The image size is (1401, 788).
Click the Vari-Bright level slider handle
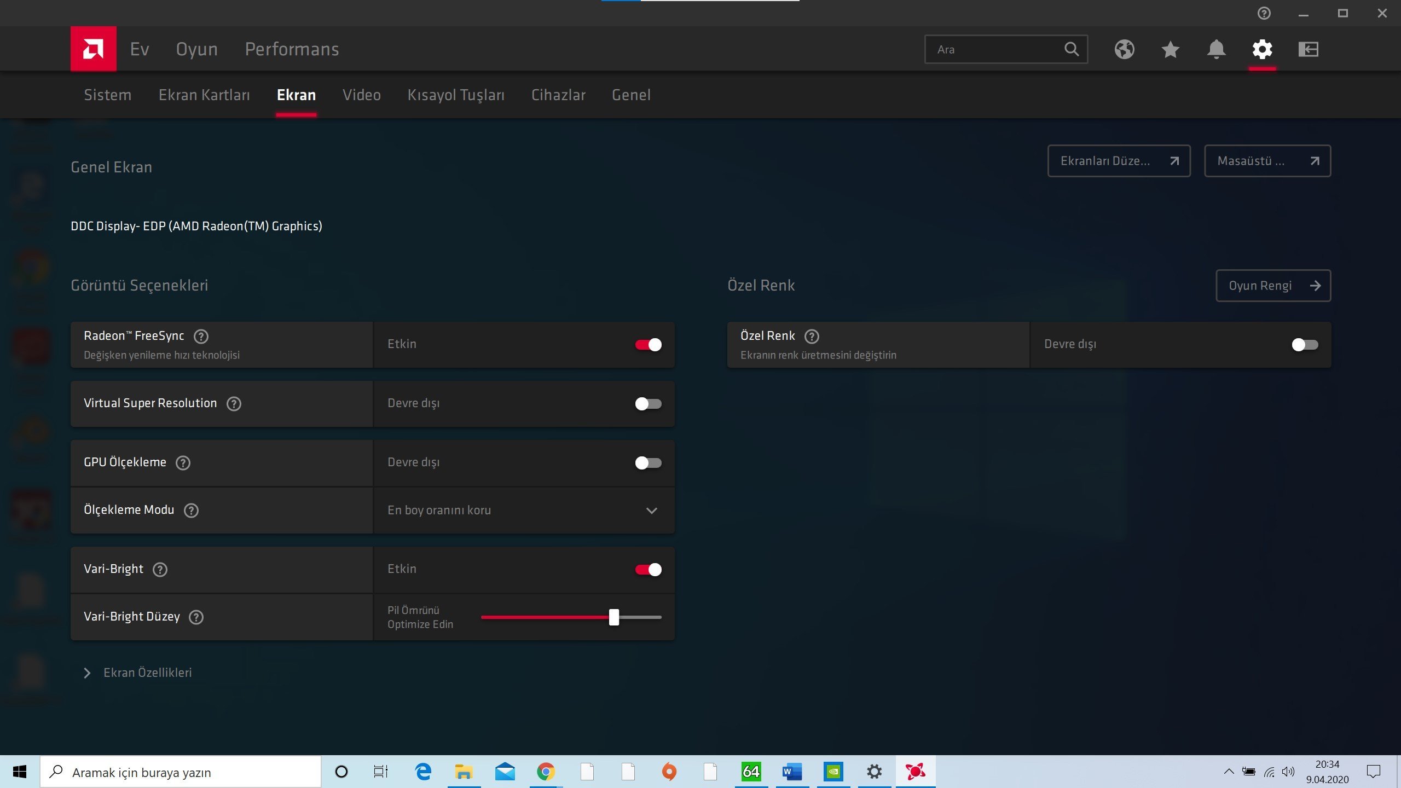pyautogui.click(x=614, y=617)
